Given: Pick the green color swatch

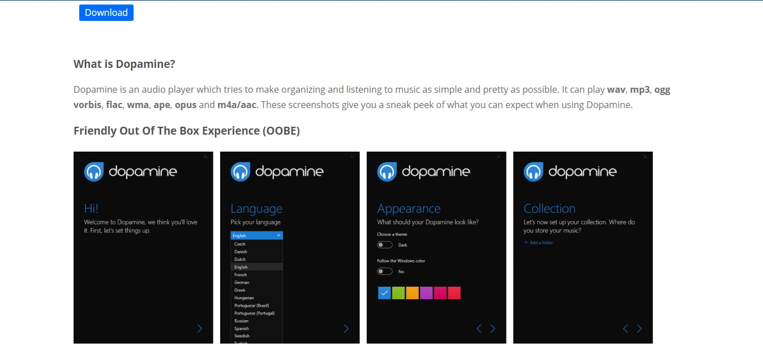Looking at the screenshot, I should tap(398, 292).
